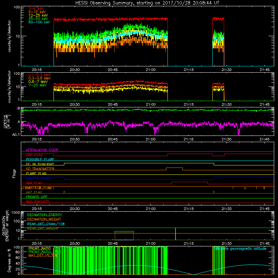Screen dimensions: 278x278
Task: Click the FLARE_FLAG label
Action: click(x=36, y=173)
